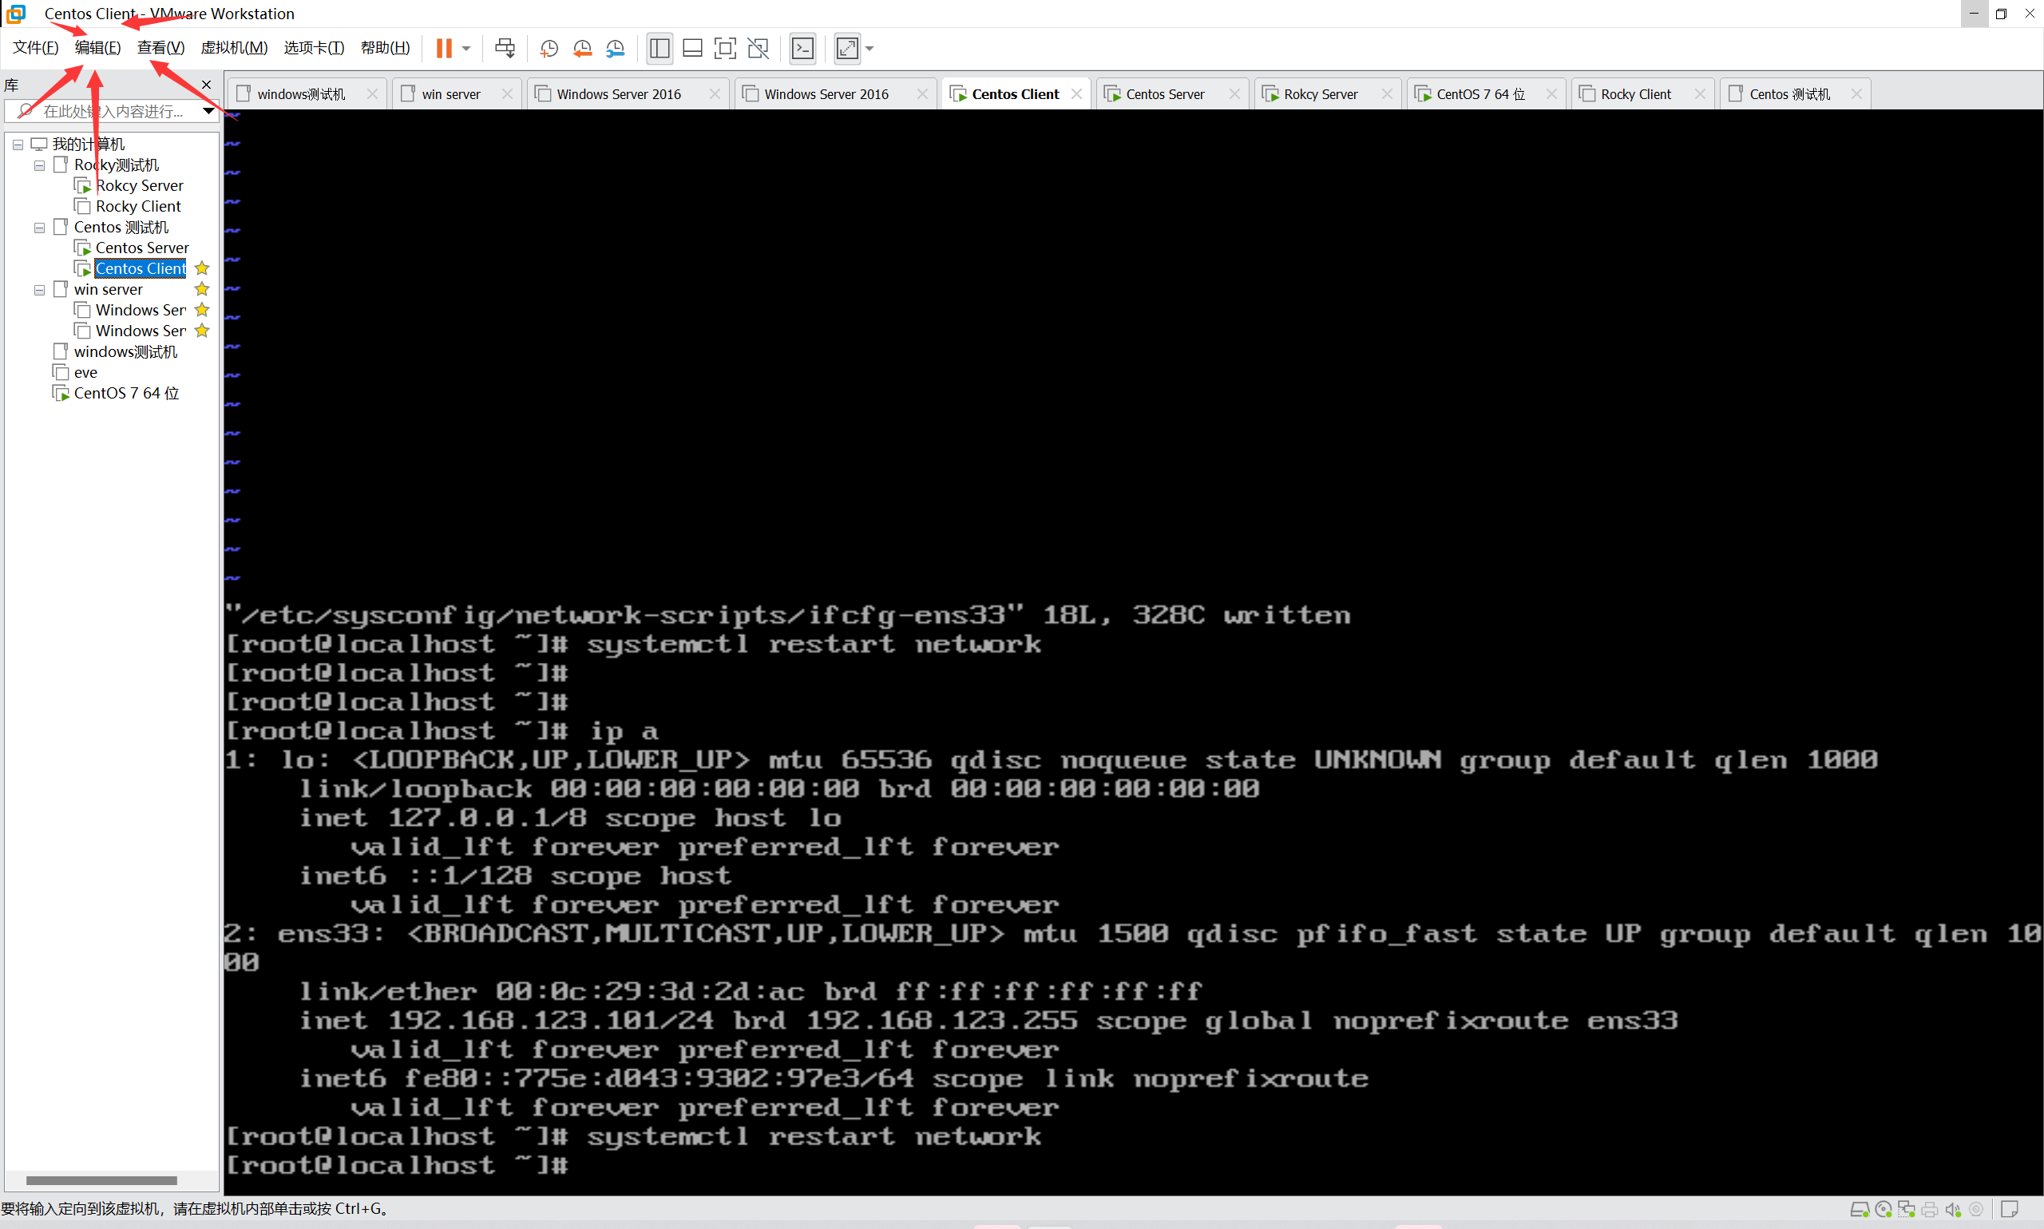Open the 虚拟机(M) menu
The height and width of the screenshot is (1229, 2044).
[234, 47]
